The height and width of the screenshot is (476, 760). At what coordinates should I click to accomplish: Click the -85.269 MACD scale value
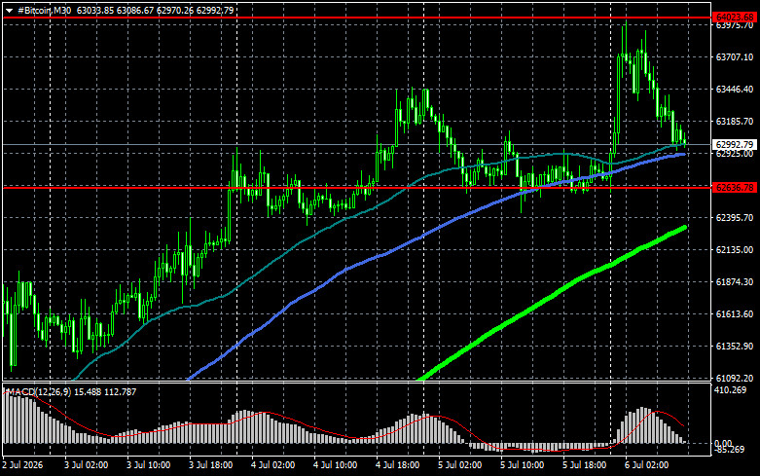(729, 450)
